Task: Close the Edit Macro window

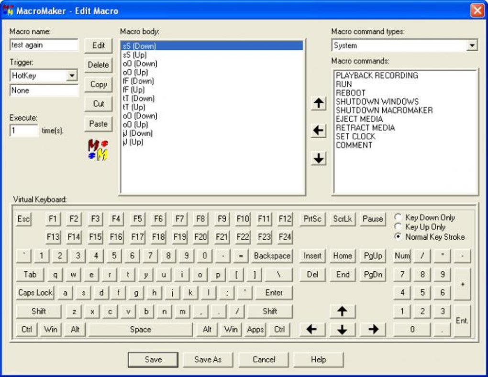Action: pos(477,11)
